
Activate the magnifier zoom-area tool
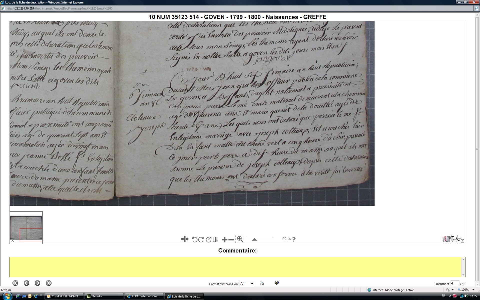click(x=240, y=239)
